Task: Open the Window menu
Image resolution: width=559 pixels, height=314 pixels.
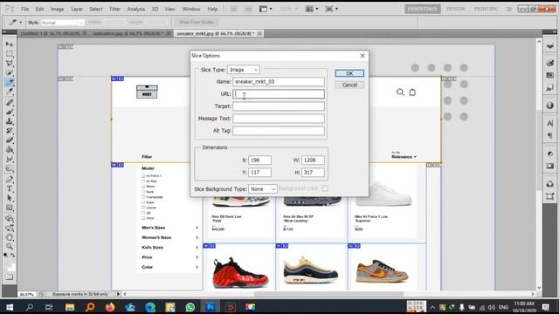Action: tap(191, 9)
